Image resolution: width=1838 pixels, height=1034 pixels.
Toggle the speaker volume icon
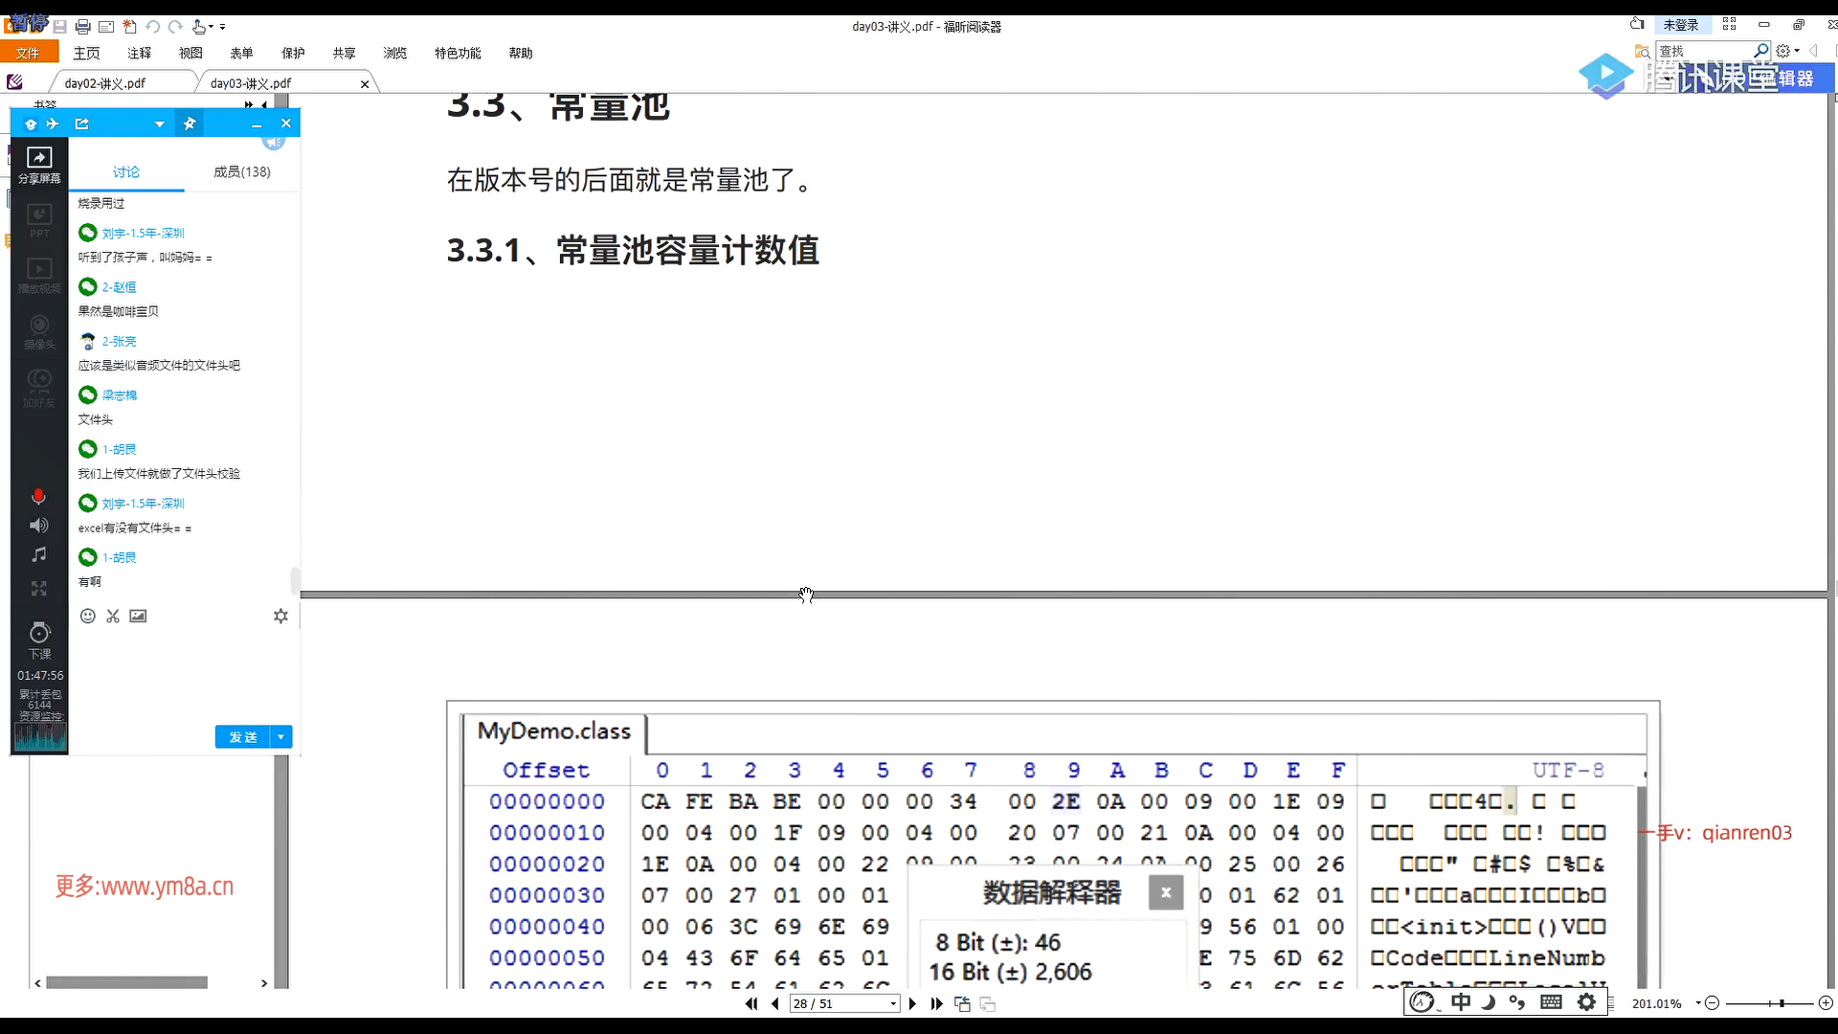(x=38, y=526)
